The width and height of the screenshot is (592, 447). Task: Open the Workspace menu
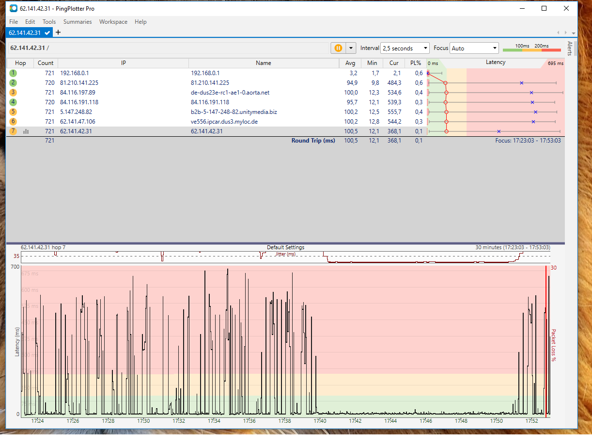point(113,22)
